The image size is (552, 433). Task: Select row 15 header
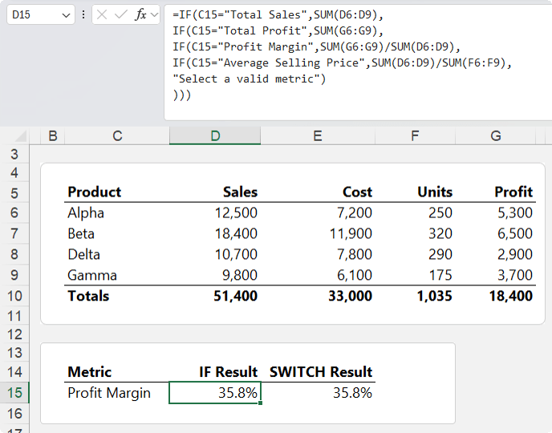[x=14, y=393]
